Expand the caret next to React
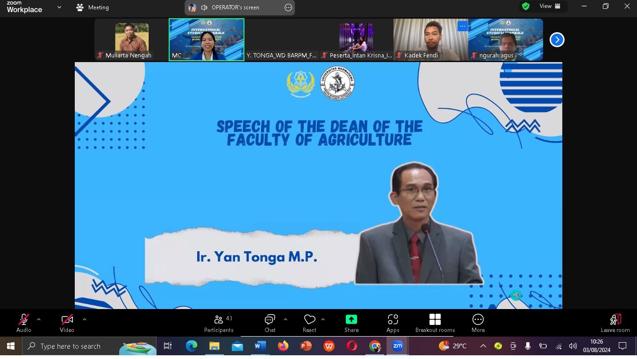Screen dimensions: 637x359 [323, 320]
